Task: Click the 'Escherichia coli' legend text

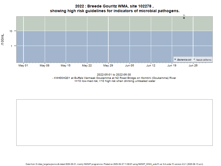Action: pos(184,60)
